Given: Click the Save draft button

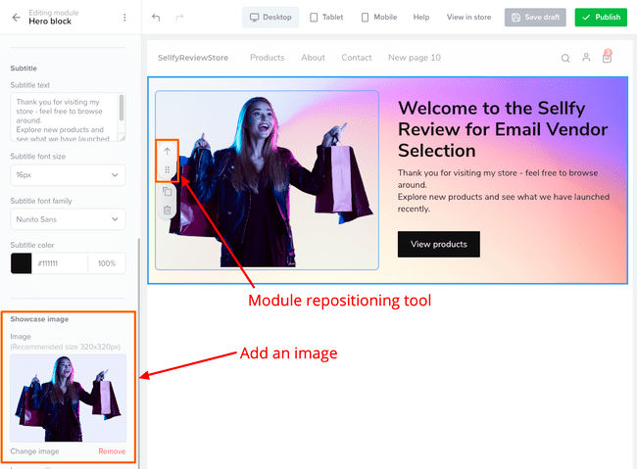Looking at the screenshot, I should tap(535, 17).
